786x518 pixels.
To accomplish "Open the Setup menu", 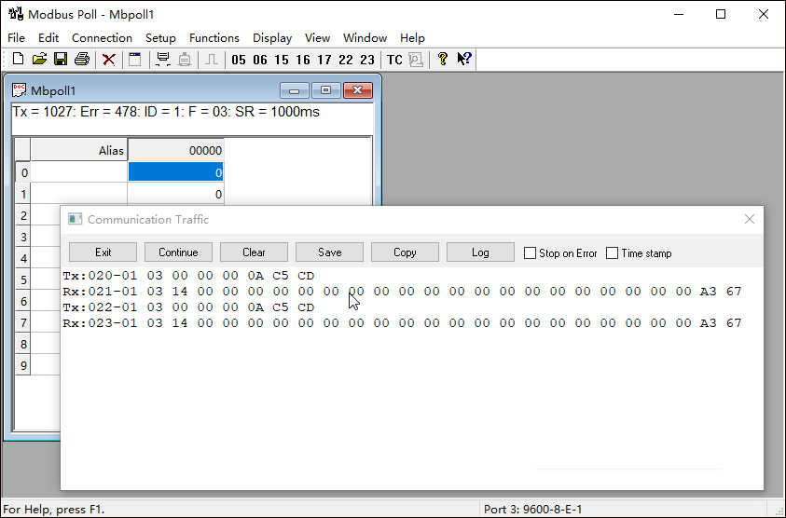I will (x=160, y=38).
